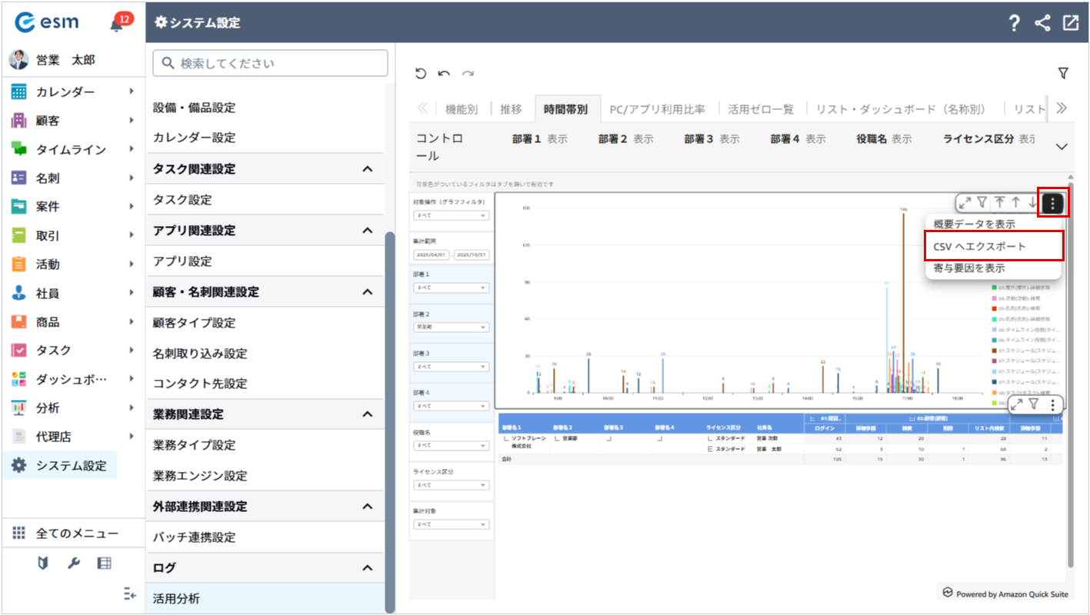The image size is (1090, 615).
Task: Open 活用分析 settings link
Action: pyautogui.click(x=176, y=598)
